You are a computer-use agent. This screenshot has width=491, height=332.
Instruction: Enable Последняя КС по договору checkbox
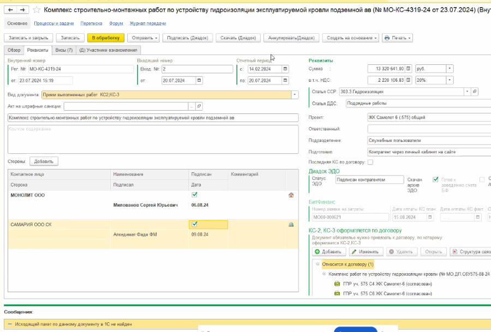tap(370, 162)
